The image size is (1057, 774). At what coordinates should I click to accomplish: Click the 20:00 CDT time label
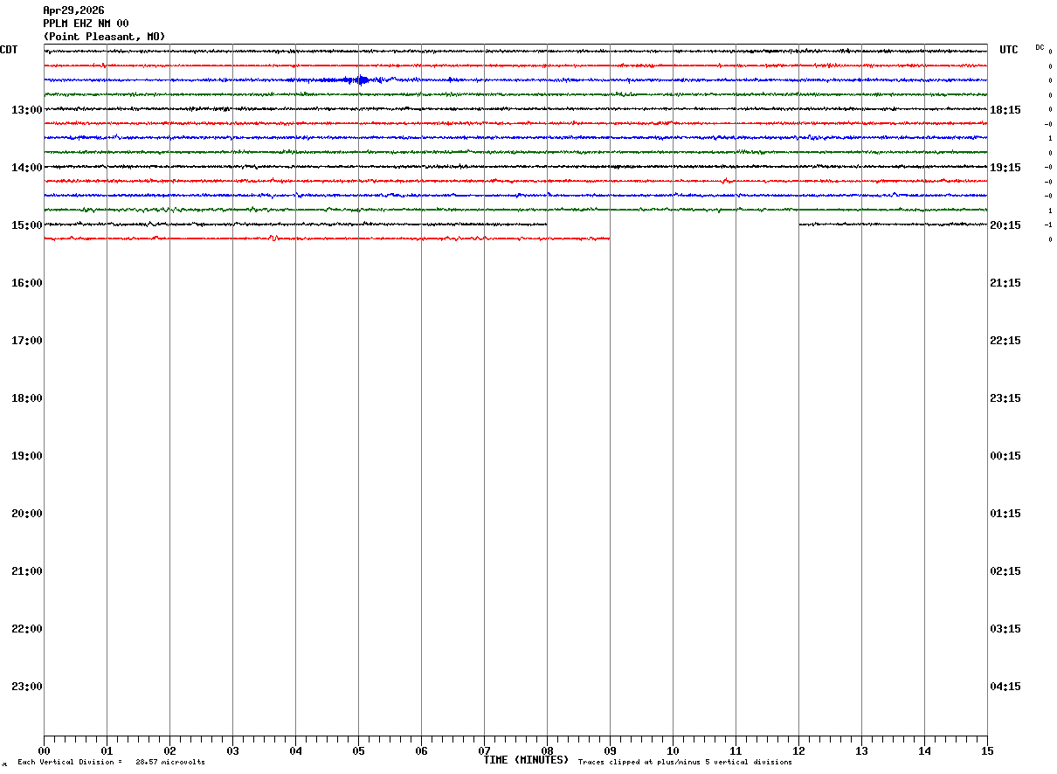coord(27,513)
